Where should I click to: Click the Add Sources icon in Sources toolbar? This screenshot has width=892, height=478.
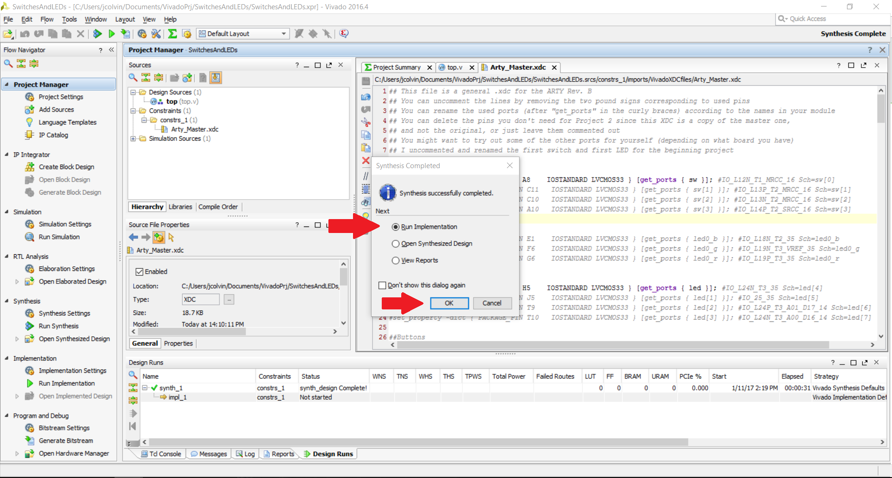pyautogui.click(x=187, y=78)
